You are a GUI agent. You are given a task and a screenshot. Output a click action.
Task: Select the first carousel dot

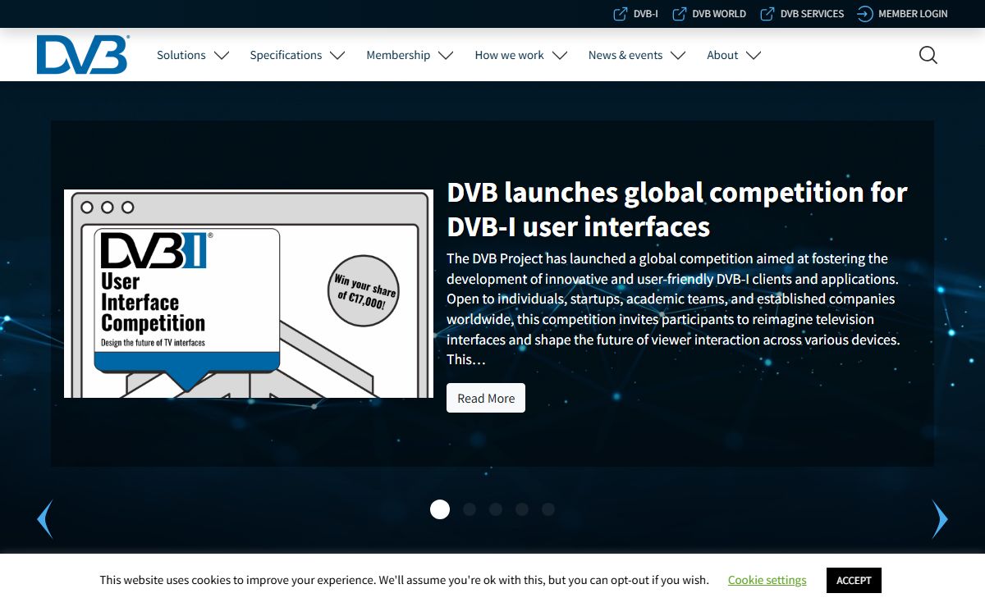[440, 509]
